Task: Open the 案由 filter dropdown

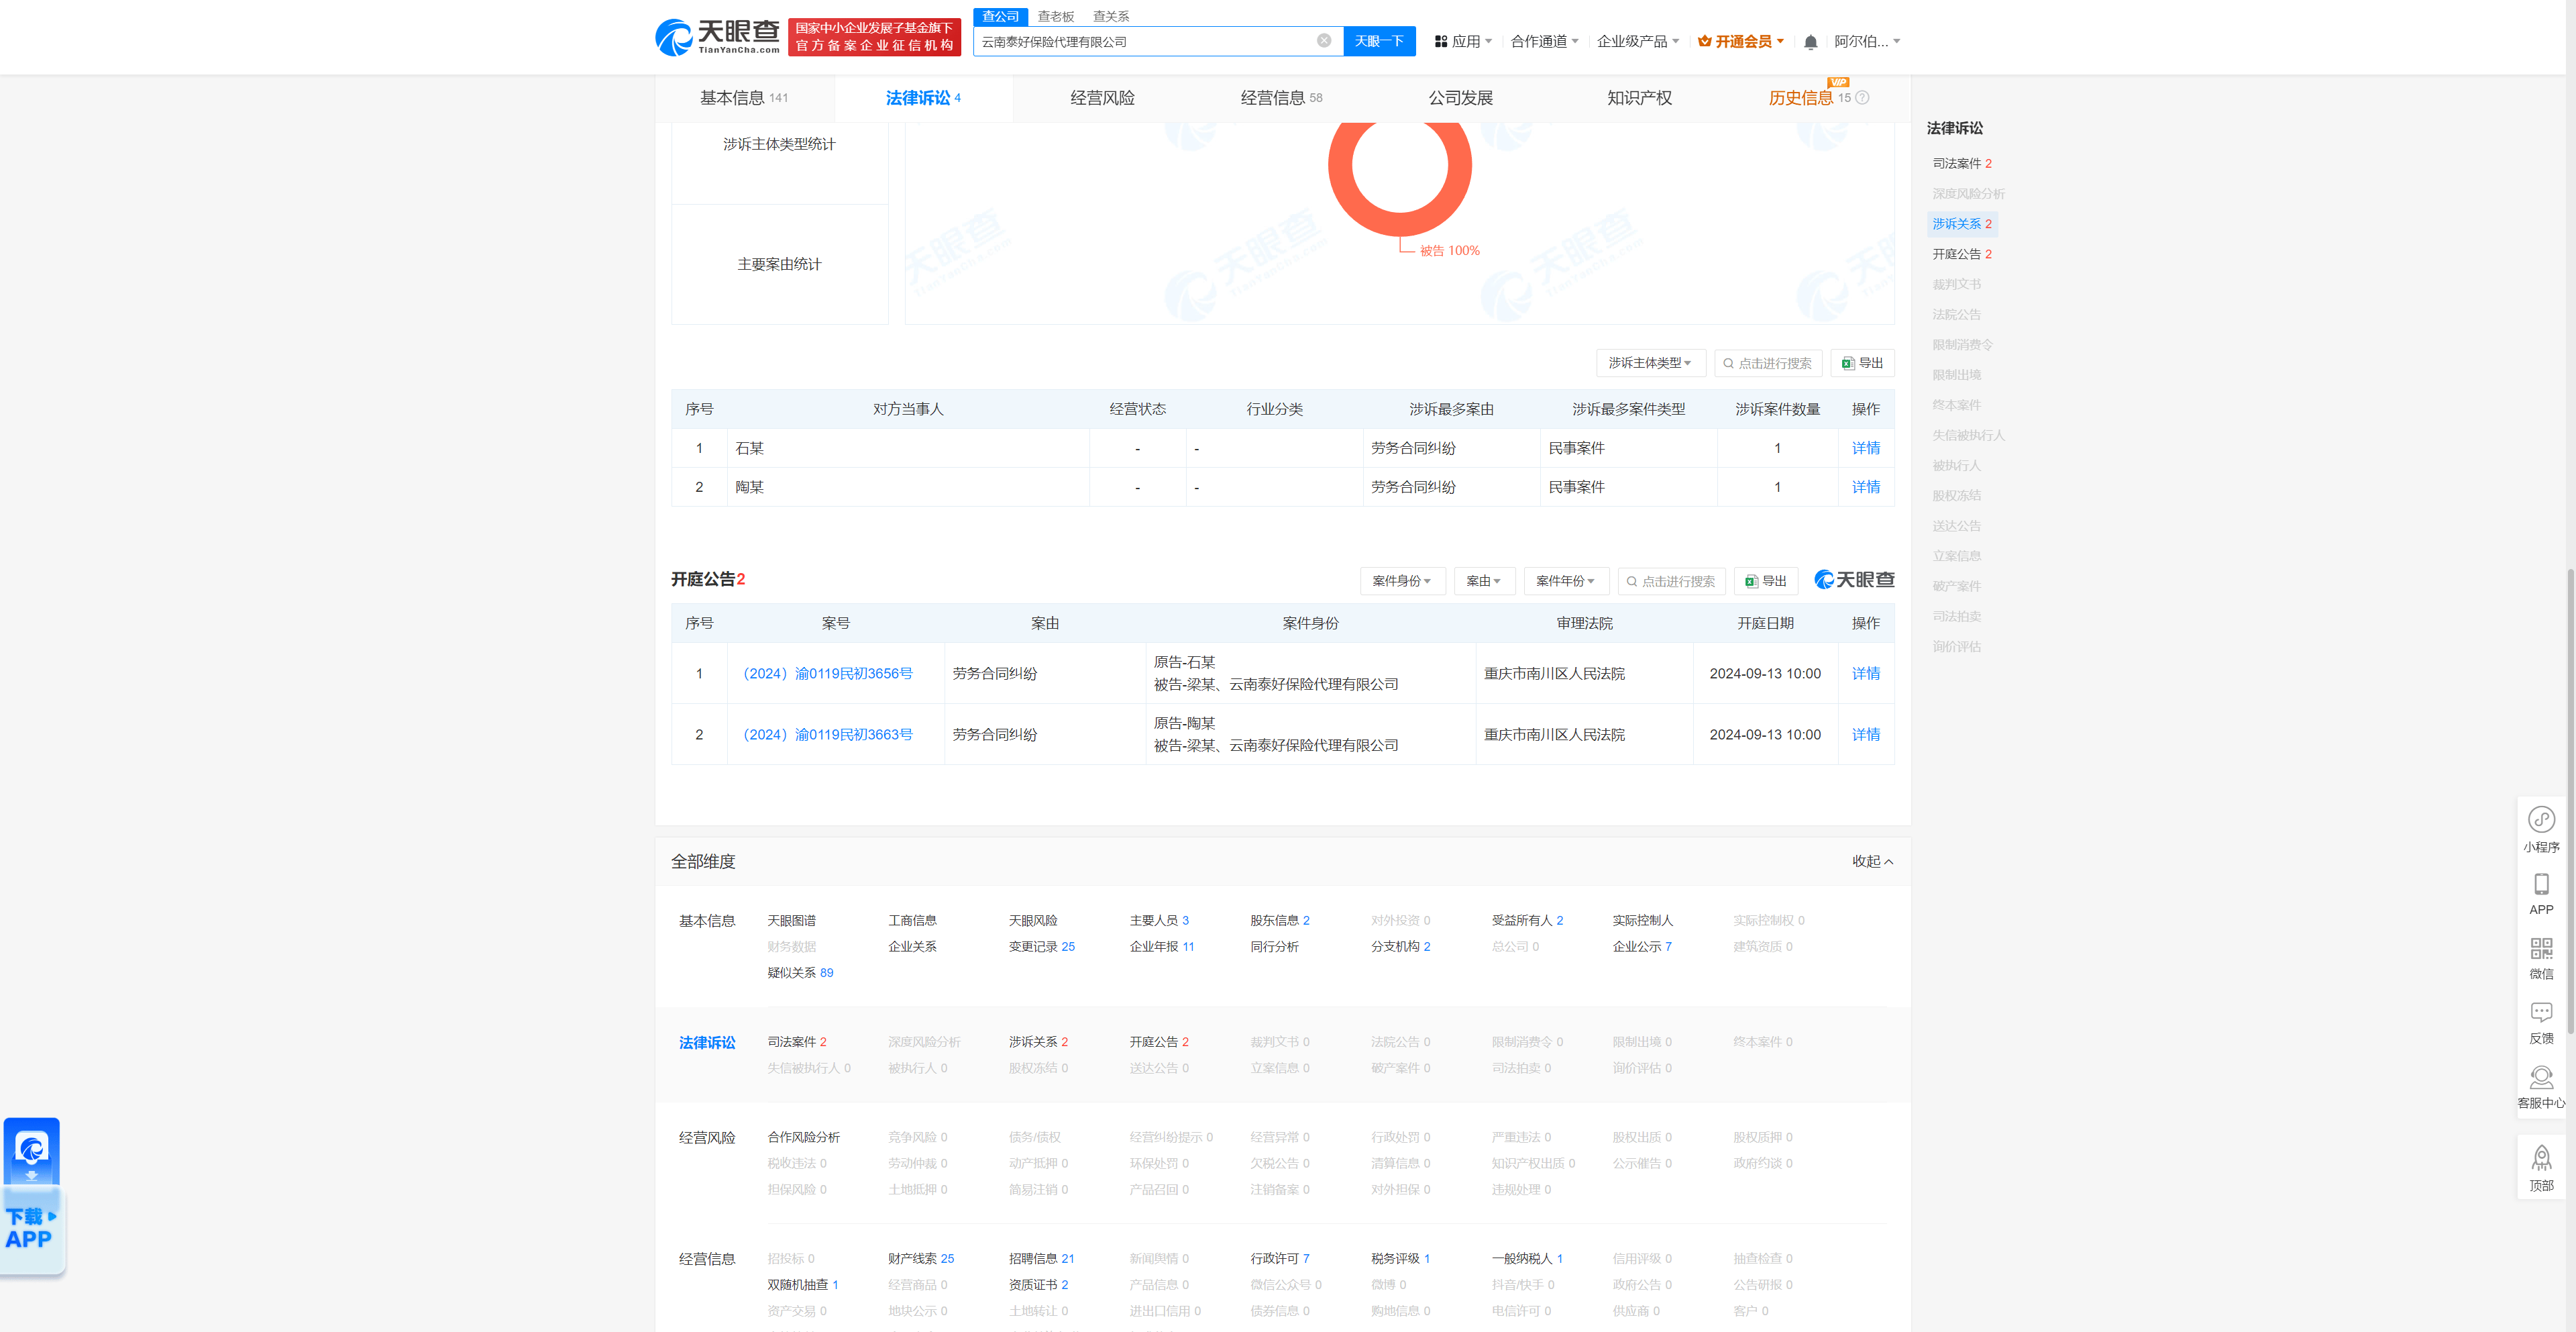Action: [x=1484, y=580]
